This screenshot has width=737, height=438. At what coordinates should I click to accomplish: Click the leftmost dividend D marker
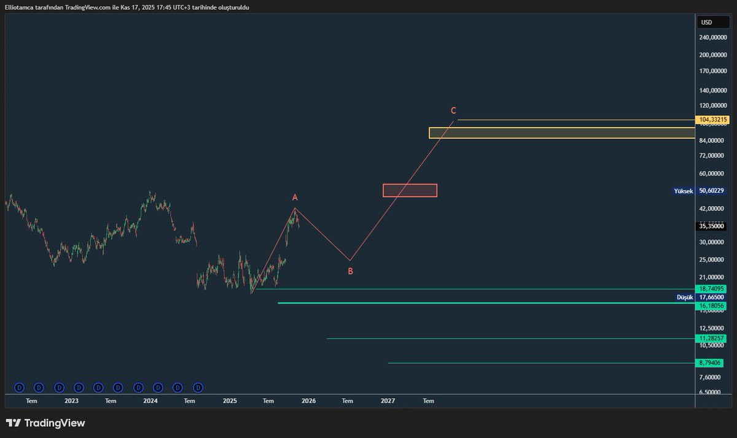pyautogui.click(x=19, y=387)
